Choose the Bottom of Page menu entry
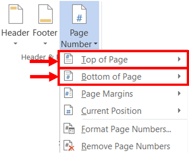Screen dimensions: 189x153 click(x=123, y=76)
